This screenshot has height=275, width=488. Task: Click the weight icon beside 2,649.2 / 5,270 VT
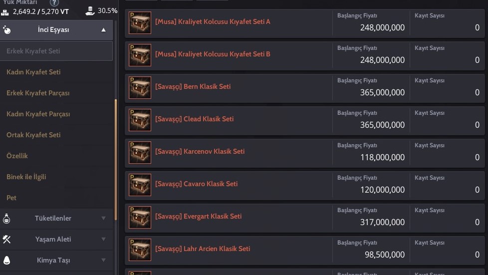click(5, 12)
